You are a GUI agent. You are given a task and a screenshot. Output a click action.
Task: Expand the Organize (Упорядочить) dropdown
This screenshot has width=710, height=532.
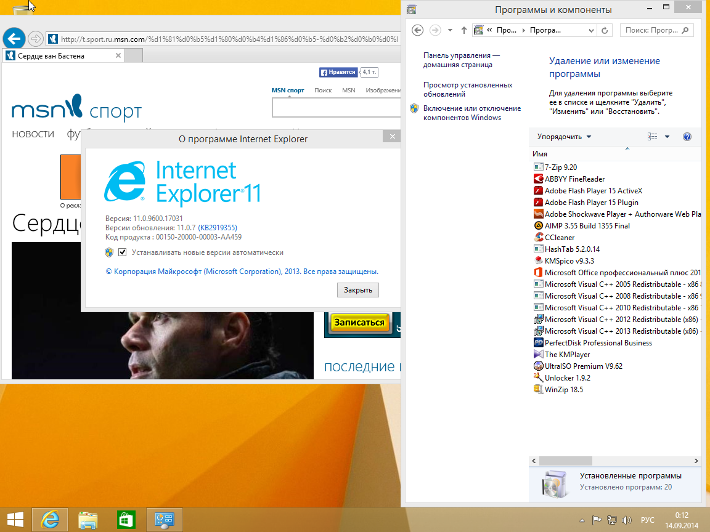click(564, 137)
